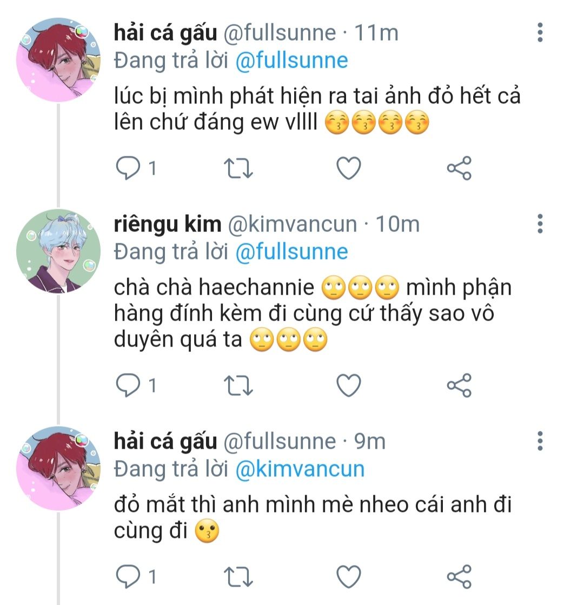Screen dimensions: 584x605
Task: Like the tweet about 'tai ảnh đỏ hết cả lên'
Action: click(x=349, y=169)
